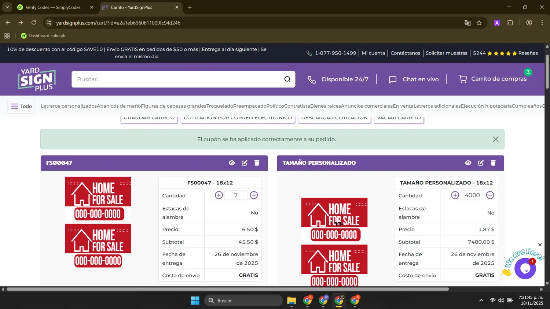
Task: Call 1-877-958-1499 link
Action: [x=331, y=53]
